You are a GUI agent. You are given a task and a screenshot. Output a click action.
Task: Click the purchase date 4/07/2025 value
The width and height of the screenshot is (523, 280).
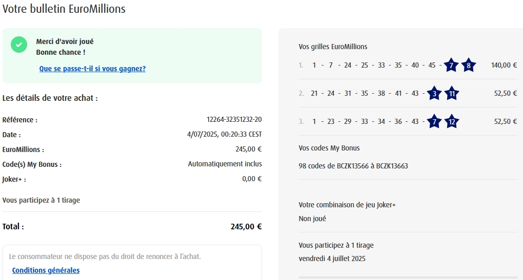point(225,135)
